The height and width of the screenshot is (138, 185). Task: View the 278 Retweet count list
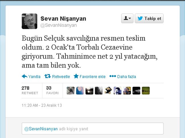tap(30, 90)
